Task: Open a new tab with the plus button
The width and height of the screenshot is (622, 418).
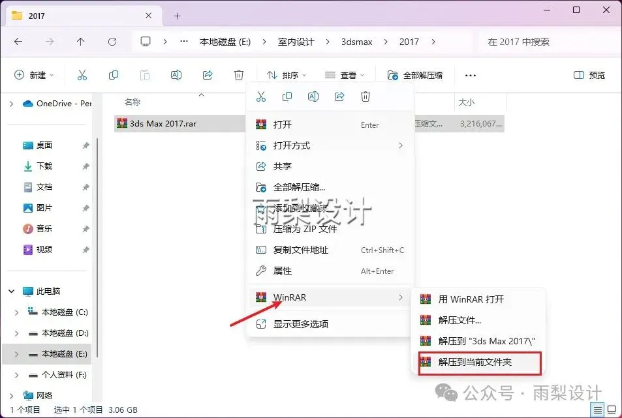Action: click(178, 16)
